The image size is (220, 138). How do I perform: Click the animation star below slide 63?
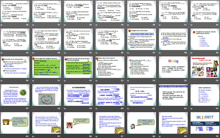192,108
